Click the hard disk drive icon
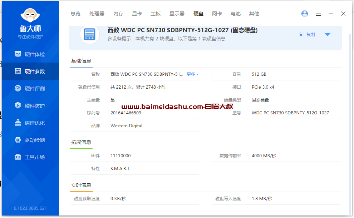The width and height of the screenshot is (354, 218). pos(90,34)
